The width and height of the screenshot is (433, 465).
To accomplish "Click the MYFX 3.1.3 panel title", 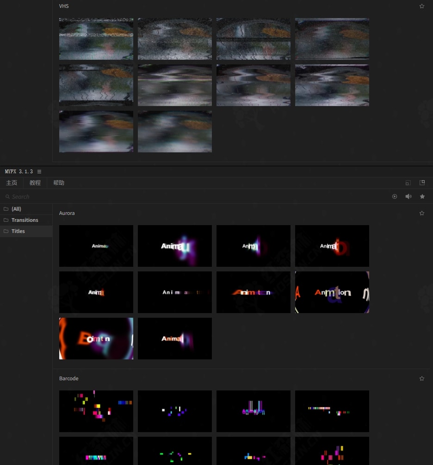I will (19, 172).
